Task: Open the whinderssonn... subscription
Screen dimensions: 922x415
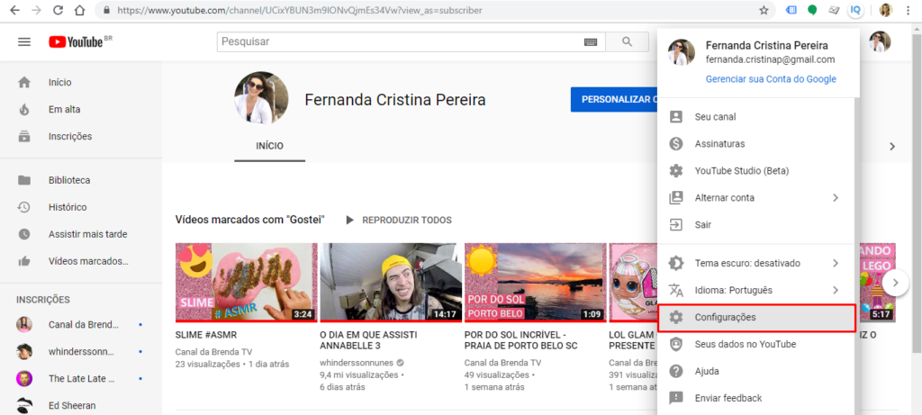Action: click(81, 352)
